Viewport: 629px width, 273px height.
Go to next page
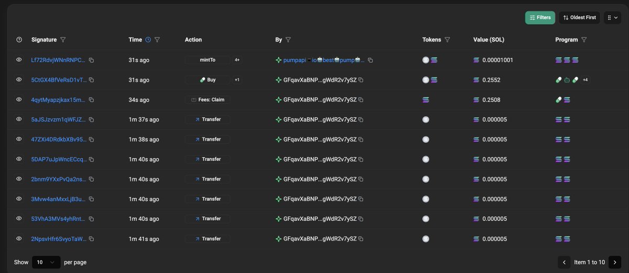[615, 262]
